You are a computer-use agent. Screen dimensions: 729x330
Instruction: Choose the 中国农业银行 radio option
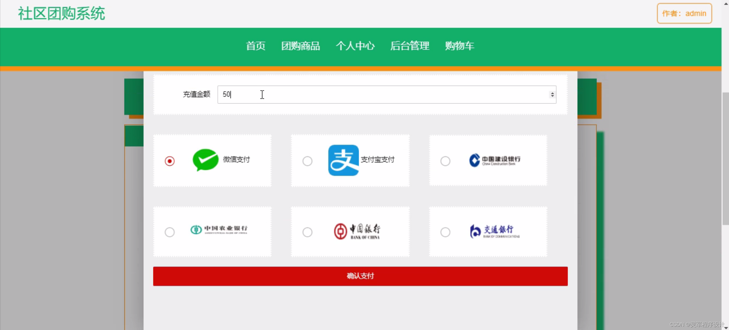(x=170, y=232)
